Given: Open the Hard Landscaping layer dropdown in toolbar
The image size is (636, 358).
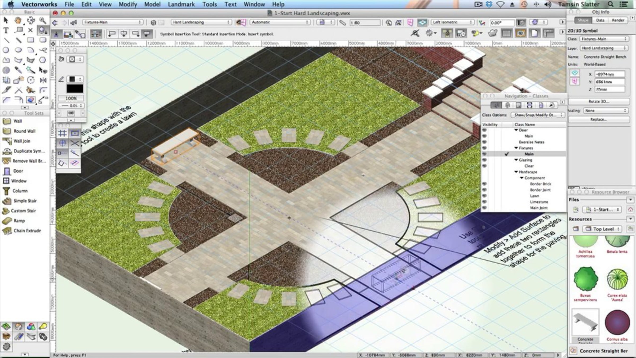Looking at the screenshot, I should pyautogui.click(x=201, y=22).
